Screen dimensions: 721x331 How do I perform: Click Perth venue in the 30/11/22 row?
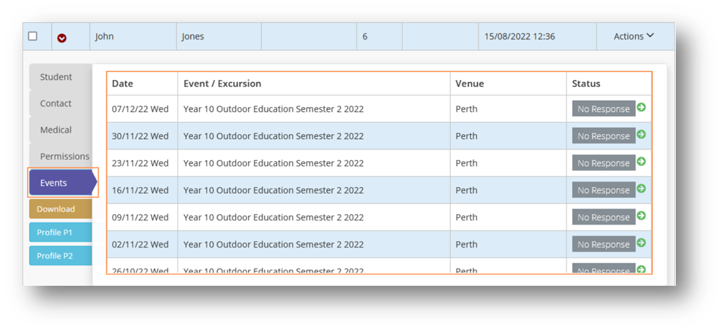[x=467, y=136]
